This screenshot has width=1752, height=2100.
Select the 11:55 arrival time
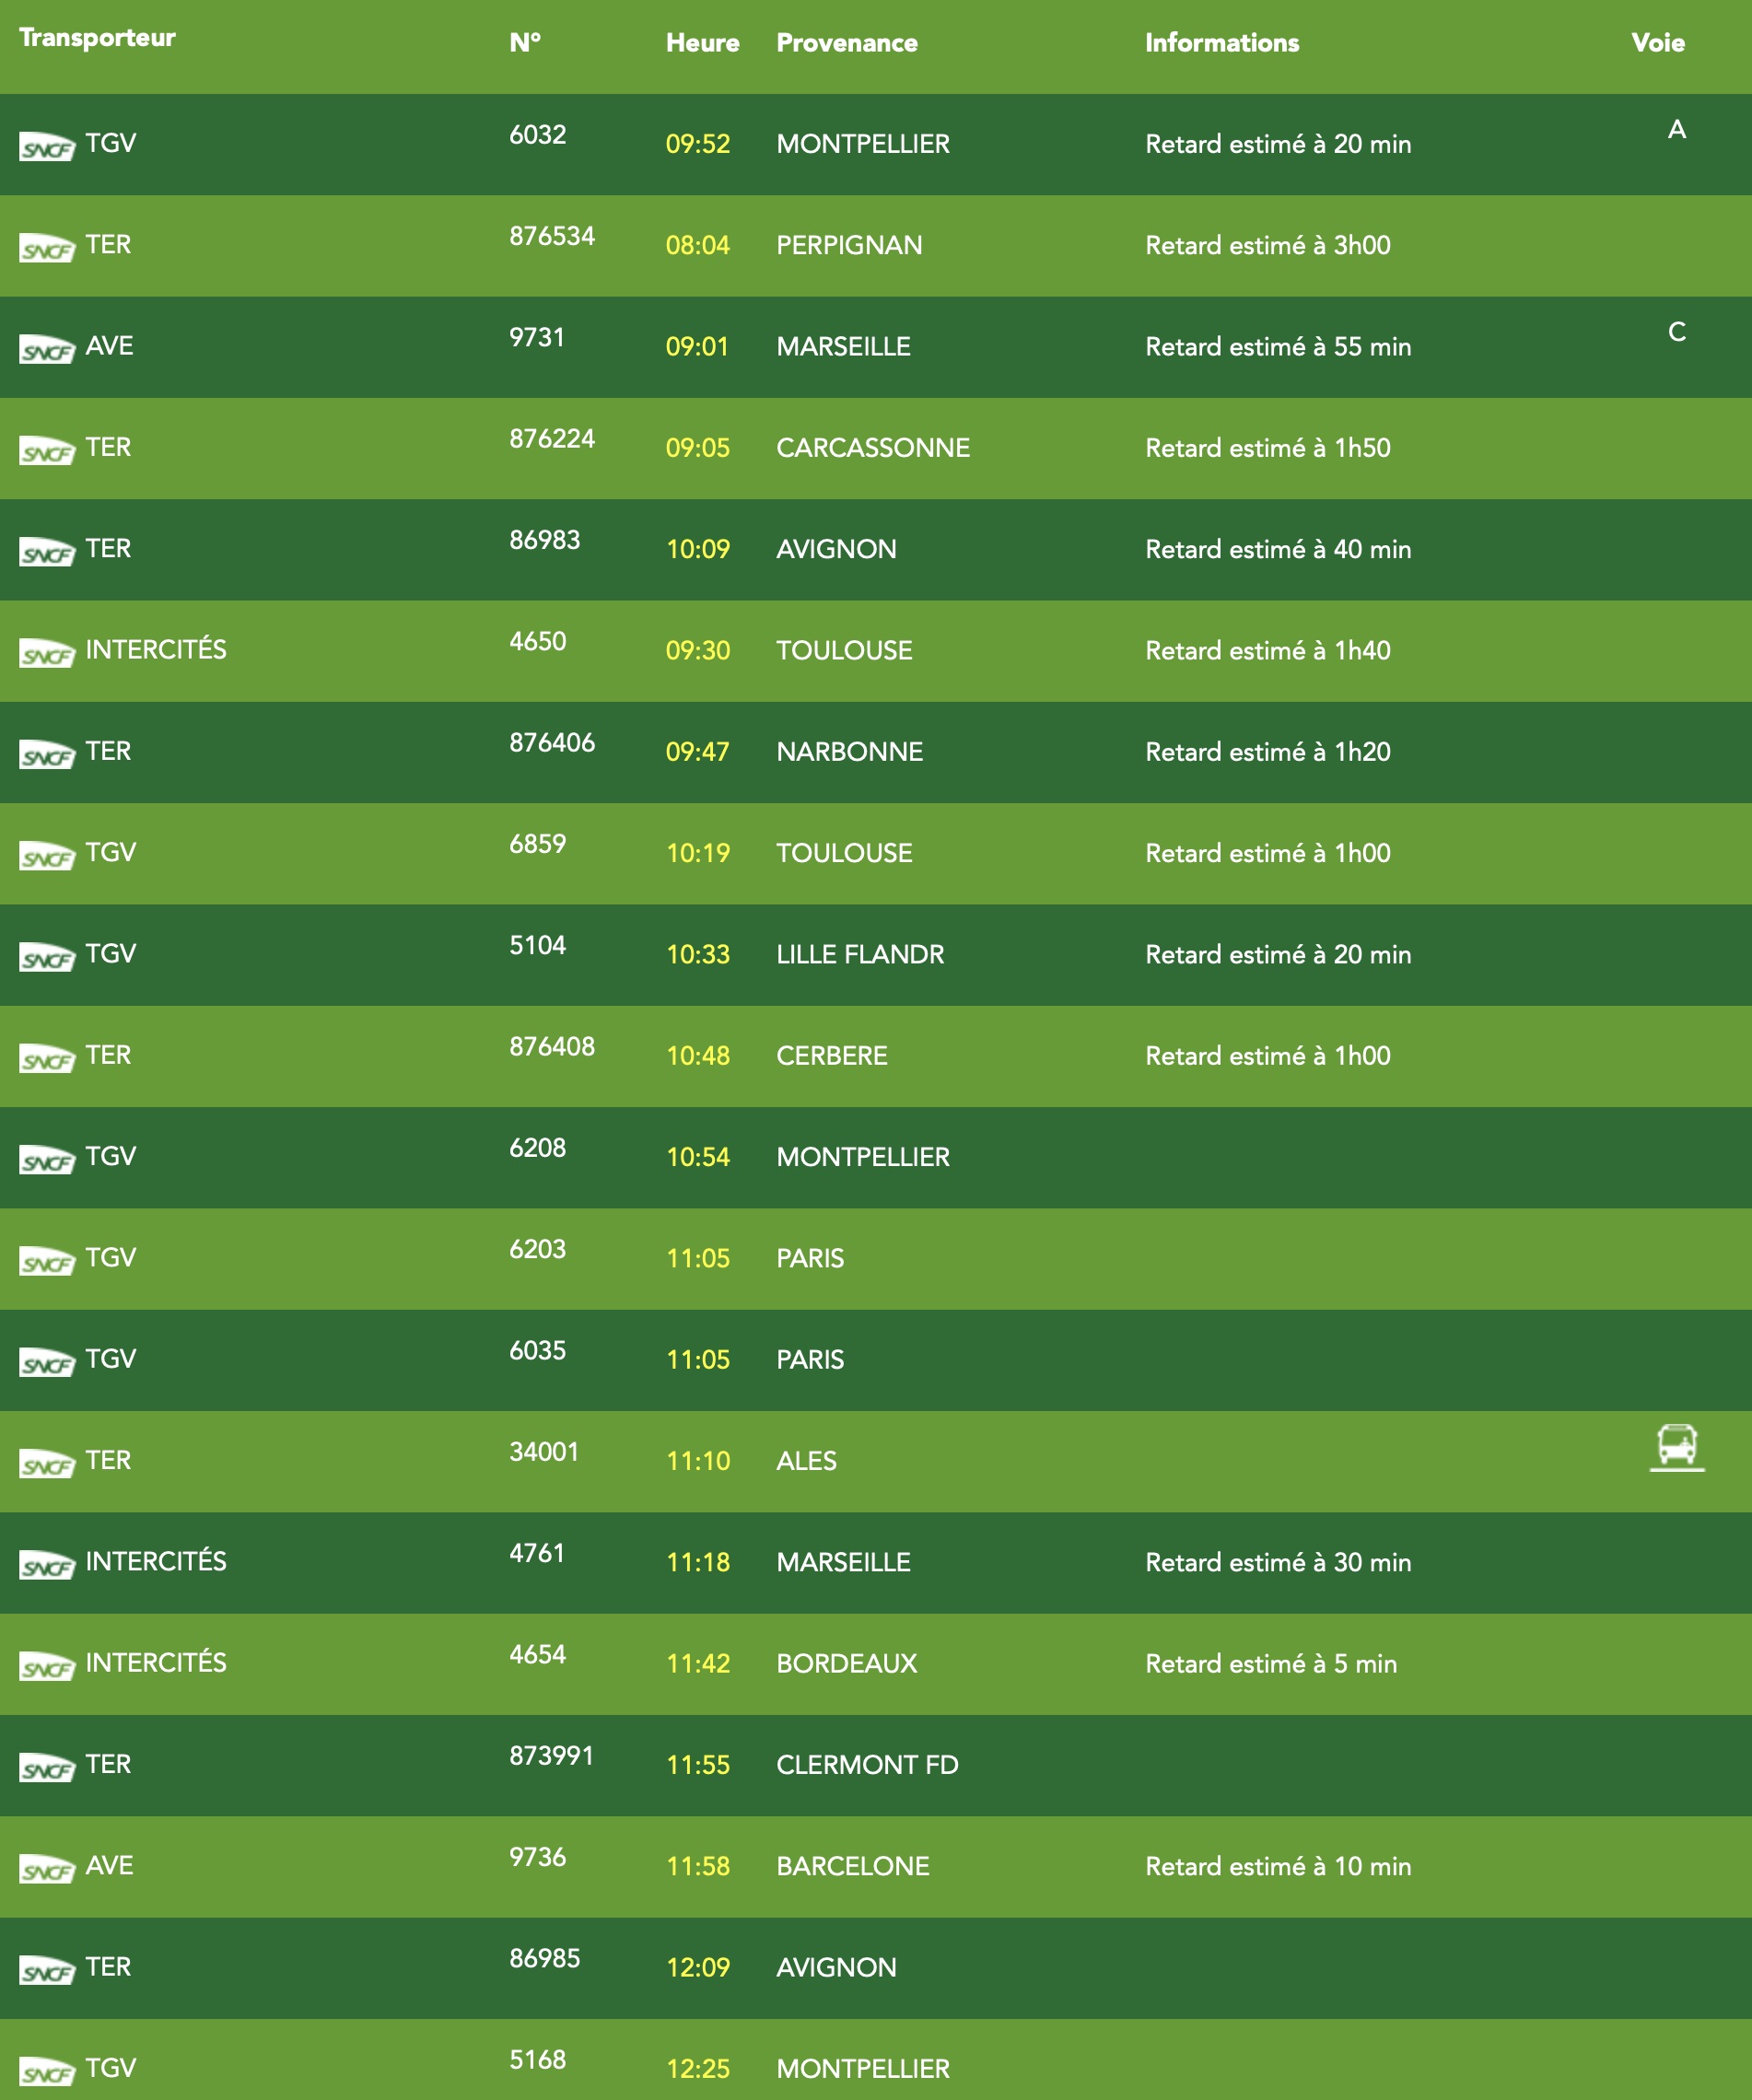coord(698,1765)
